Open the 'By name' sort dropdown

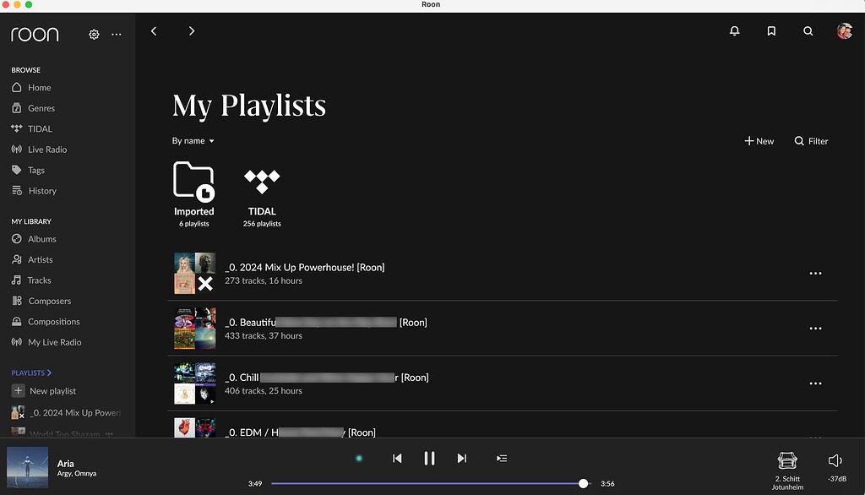coord(193,141)
